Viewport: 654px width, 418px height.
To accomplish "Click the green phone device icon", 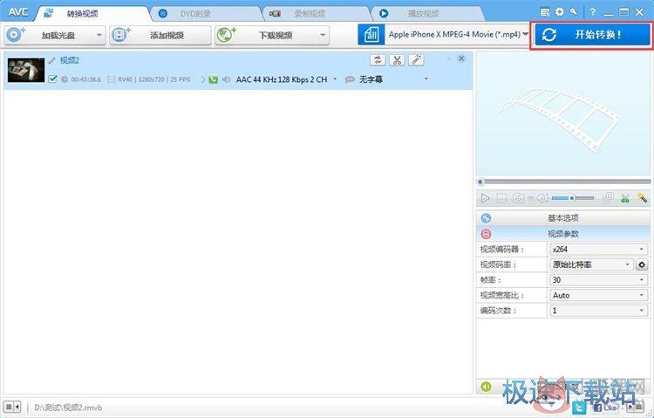I will click(213, 79).
